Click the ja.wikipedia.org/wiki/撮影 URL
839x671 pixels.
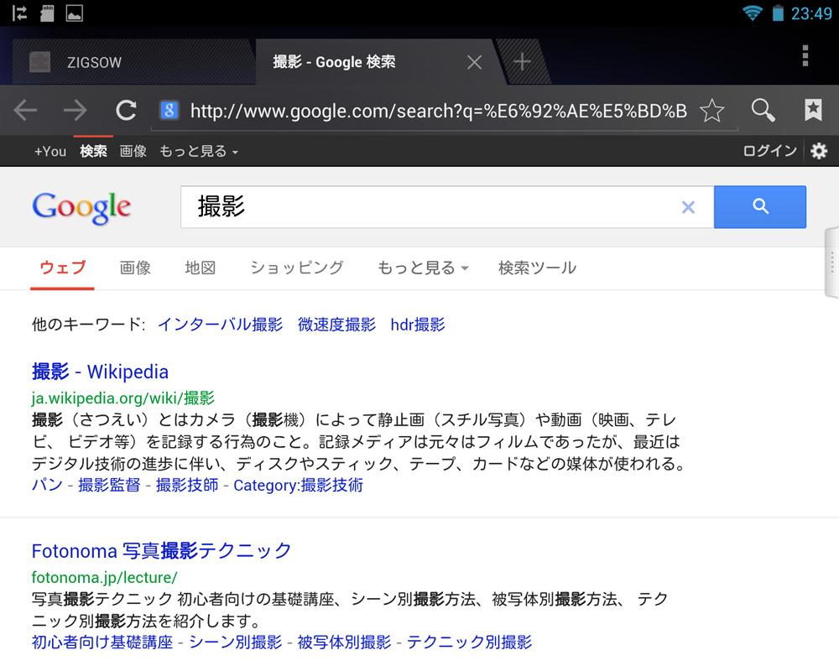(122, 398)
